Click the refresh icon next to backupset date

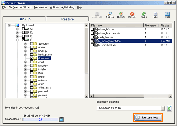[169, 108]
